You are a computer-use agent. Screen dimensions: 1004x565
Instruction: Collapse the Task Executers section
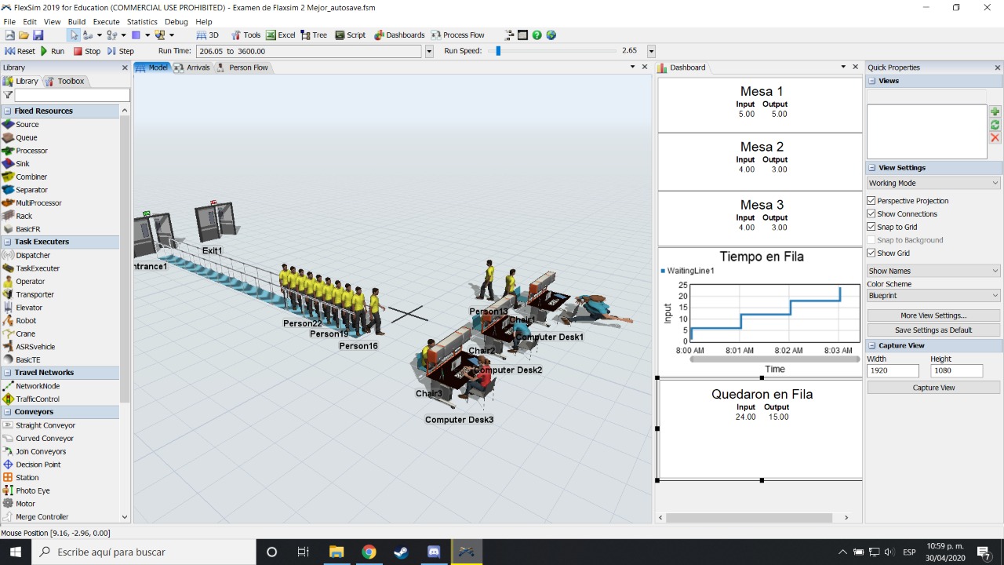tap(7, 242)
